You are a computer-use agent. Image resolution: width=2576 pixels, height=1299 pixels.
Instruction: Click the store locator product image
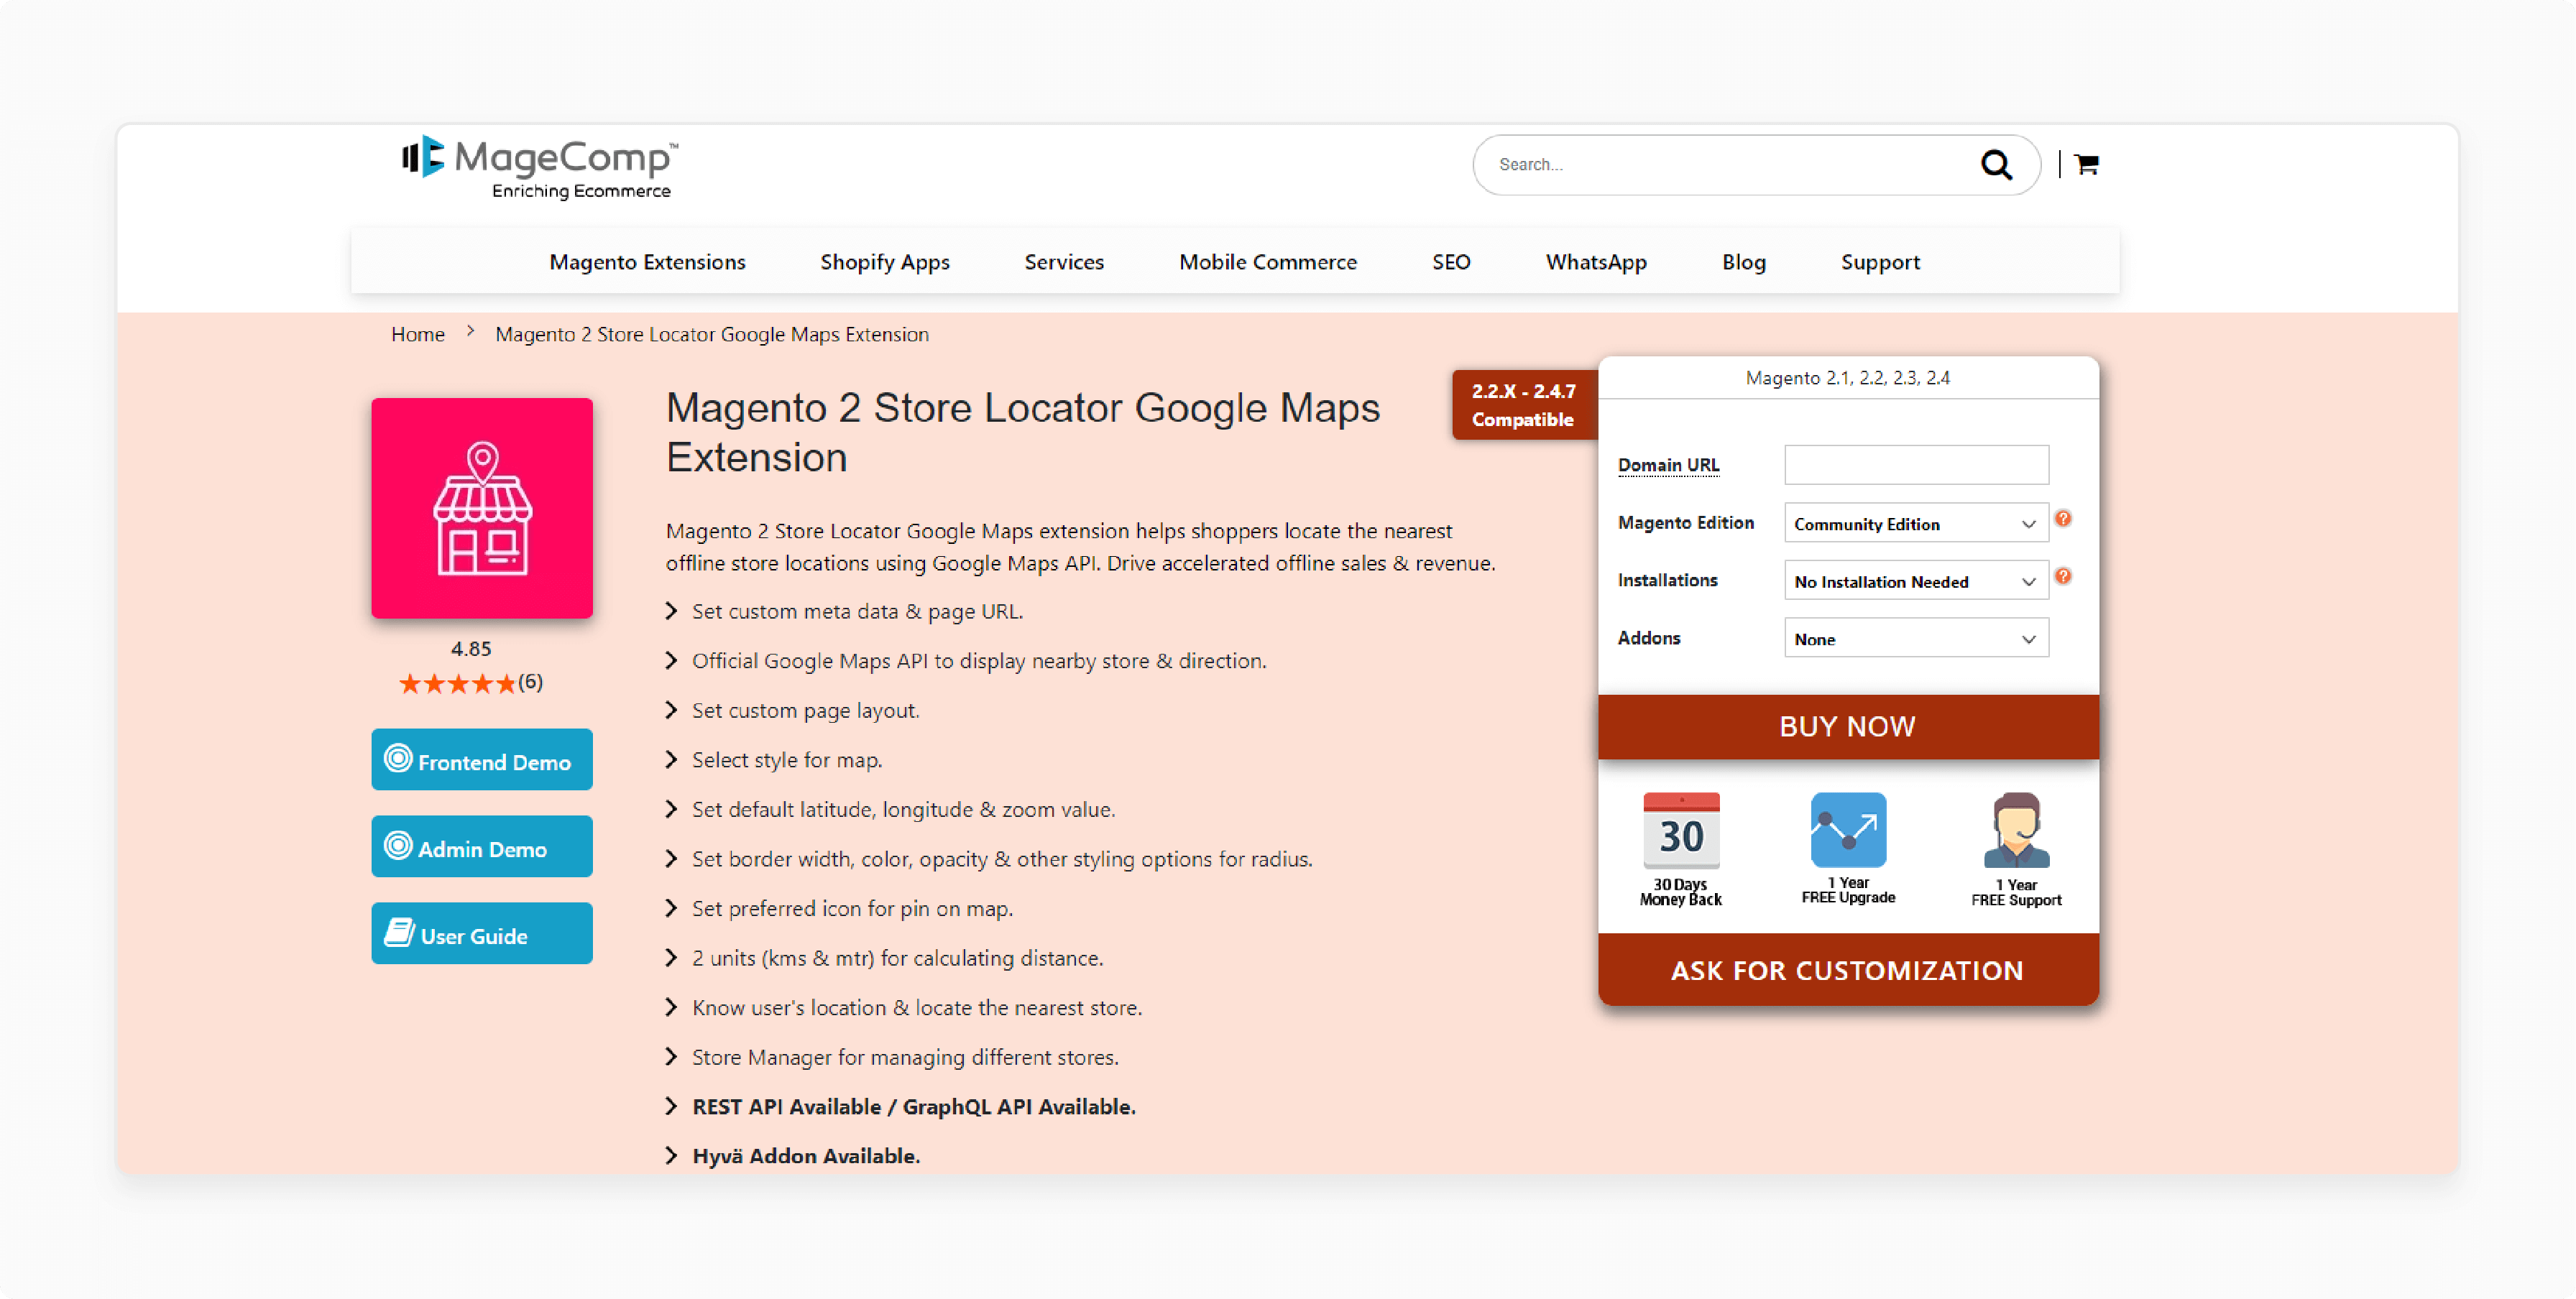click(482, 509)
